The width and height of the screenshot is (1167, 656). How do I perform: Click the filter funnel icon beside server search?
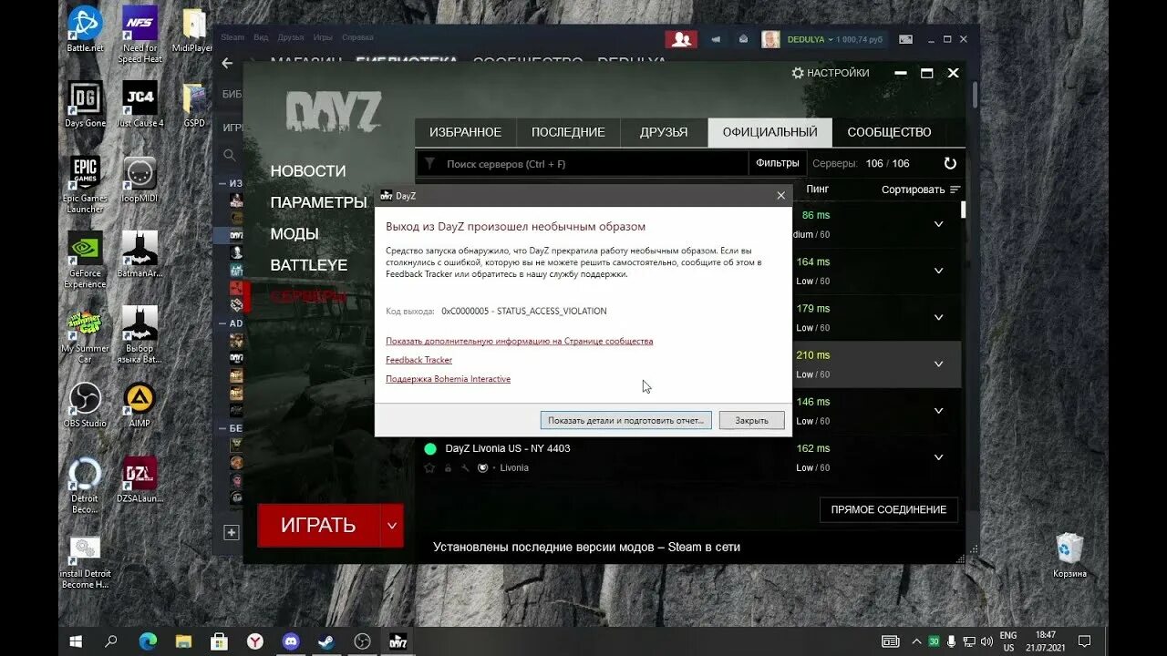point(430,163)
